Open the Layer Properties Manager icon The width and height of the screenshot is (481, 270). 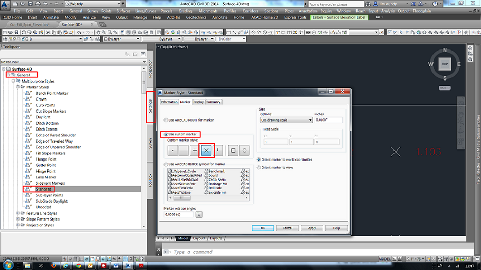click(5, 39)
